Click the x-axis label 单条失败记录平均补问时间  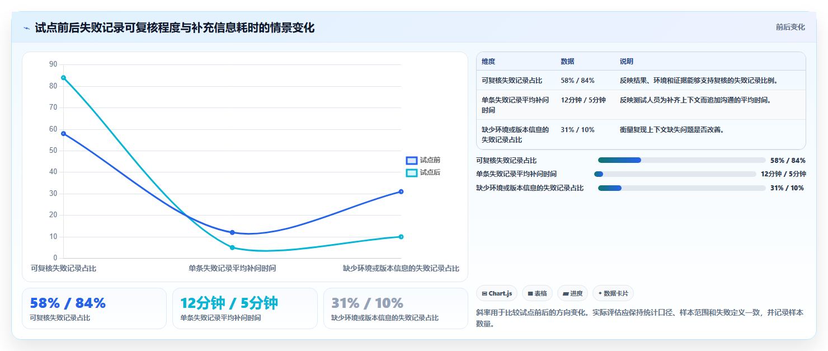point(232,269)
